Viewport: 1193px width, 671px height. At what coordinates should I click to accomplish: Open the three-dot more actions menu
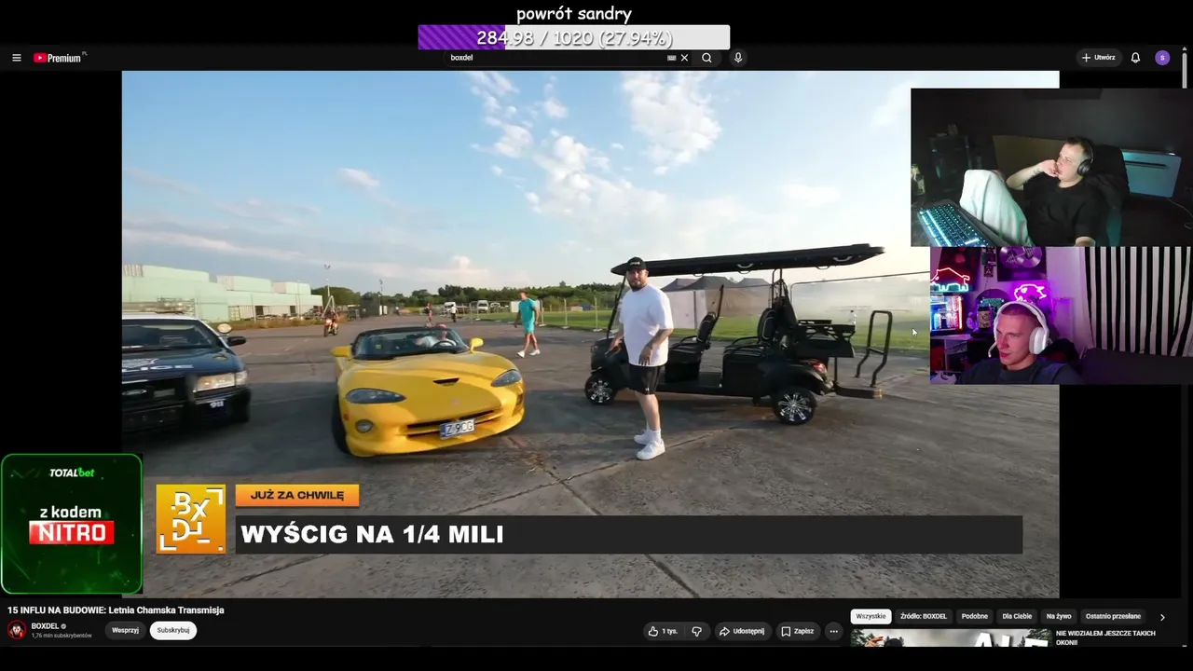coord(834,631)
